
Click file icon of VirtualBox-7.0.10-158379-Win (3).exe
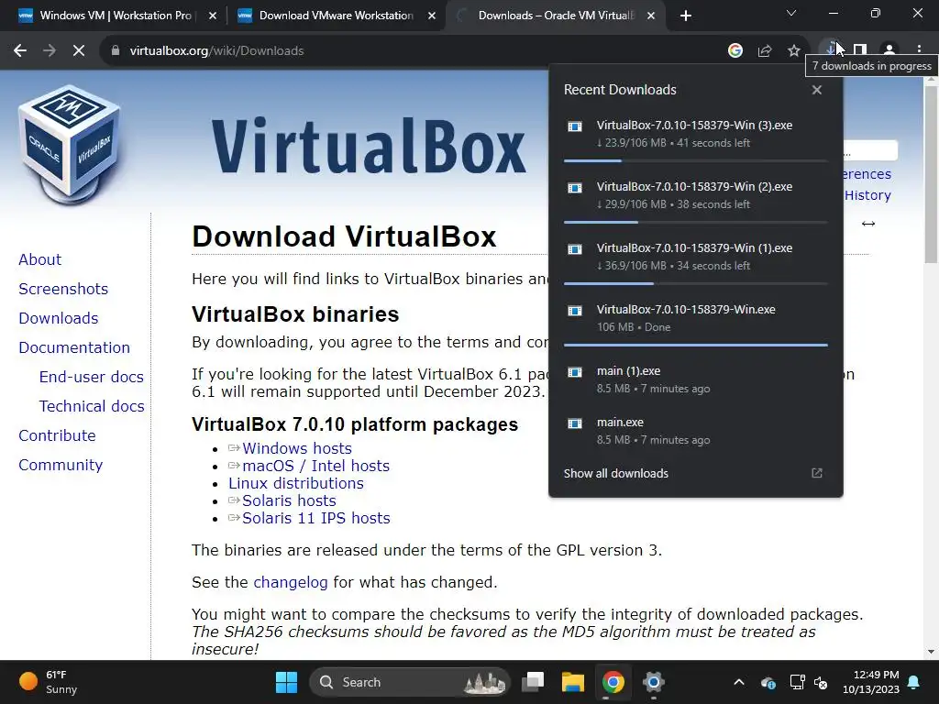coord(575,126)
